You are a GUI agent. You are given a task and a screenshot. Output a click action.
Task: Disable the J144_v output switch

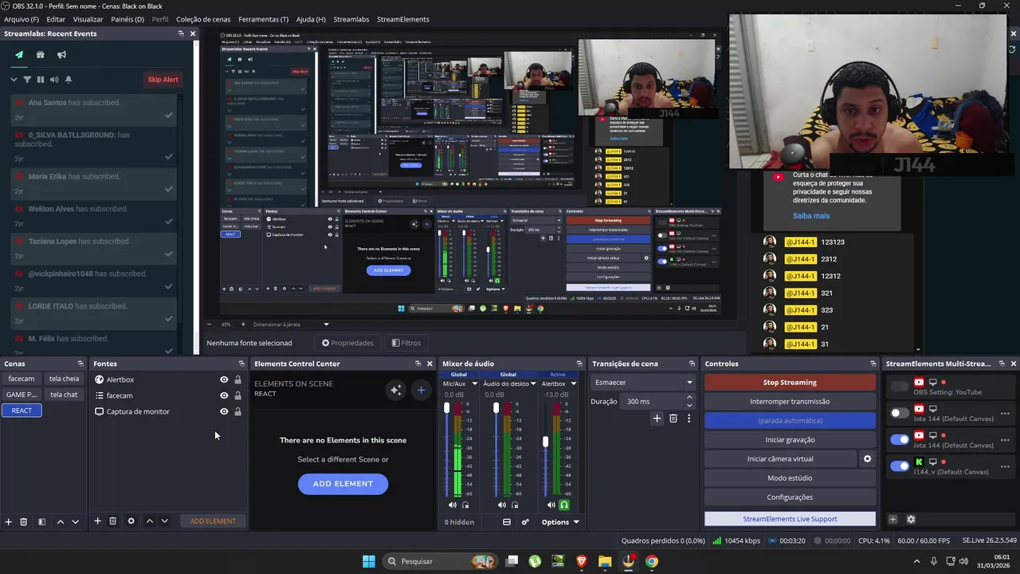(x=900, y=466)
